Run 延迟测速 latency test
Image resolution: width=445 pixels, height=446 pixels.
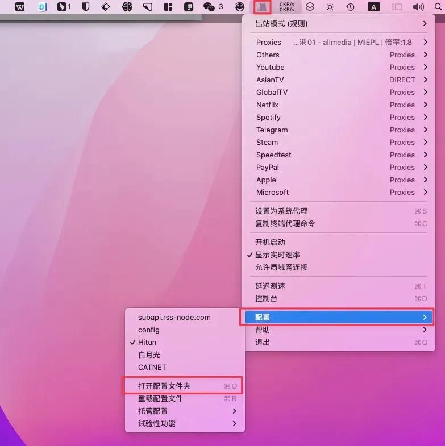pyautogui.click(x=339, y=286)
